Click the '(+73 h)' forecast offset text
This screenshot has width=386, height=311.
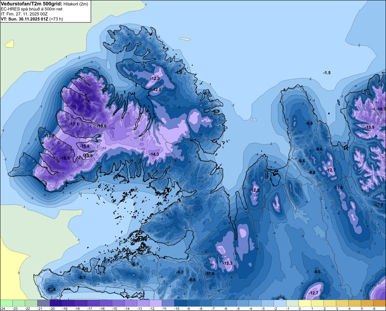tap(56, 19)
